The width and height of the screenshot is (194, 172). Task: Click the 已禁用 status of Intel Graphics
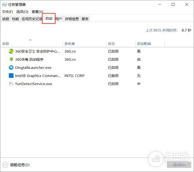113,76
